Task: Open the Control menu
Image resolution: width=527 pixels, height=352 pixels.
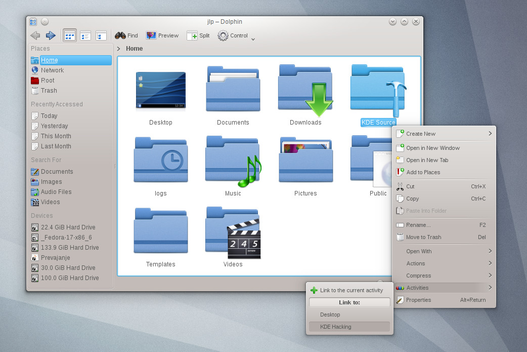Action: (232, 35)
